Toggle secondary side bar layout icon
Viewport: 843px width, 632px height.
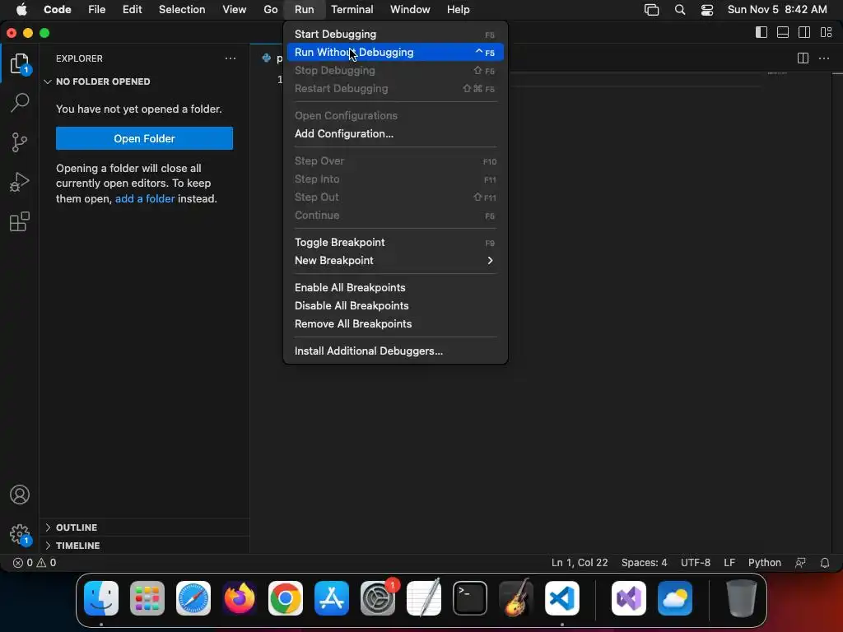pyautogui.click(x=804, y=32)
